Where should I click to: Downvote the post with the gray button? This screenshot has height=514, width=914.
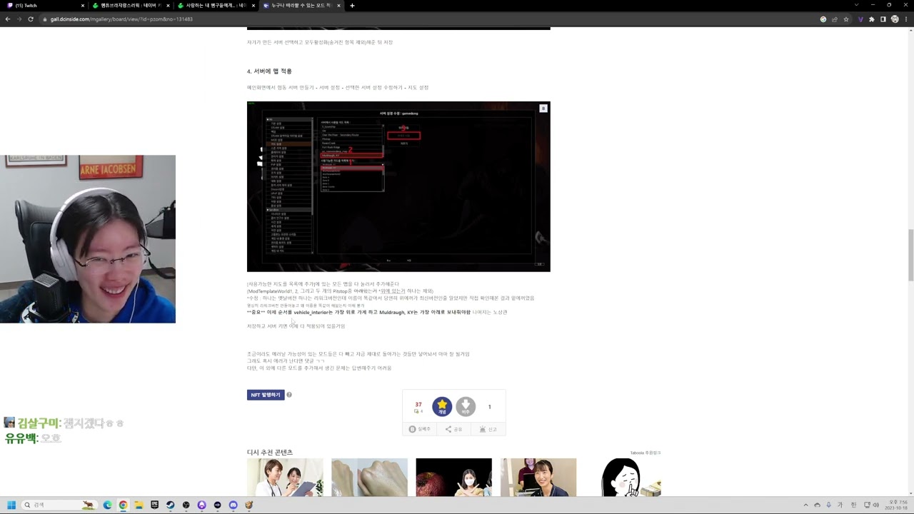tap(466, 407)
